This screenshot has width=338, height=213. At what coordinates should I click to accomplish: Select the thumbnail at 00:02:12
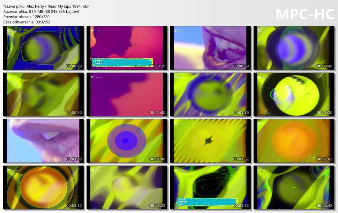tap(43, 188)
